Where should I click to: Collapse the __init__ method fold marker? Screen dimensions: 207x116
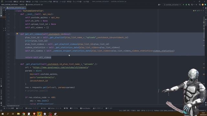15,14
